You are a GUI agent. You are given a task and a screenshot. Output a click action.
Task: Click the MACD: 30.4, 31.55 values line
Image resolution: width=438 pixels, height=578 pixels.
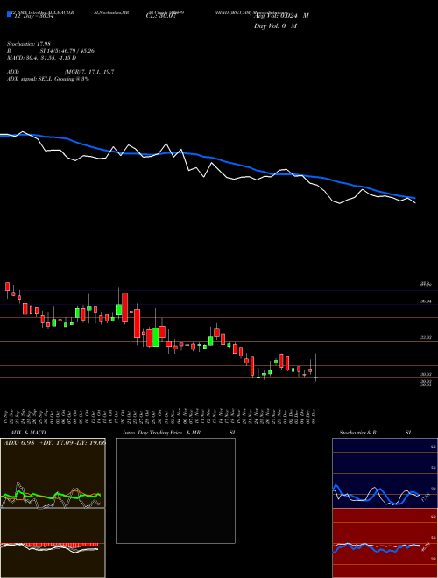[42, 58]
